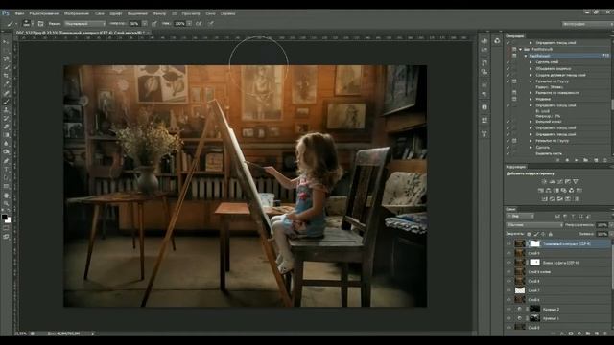Click the play action button
Viewport: 614px width, 345px height.
576,160
